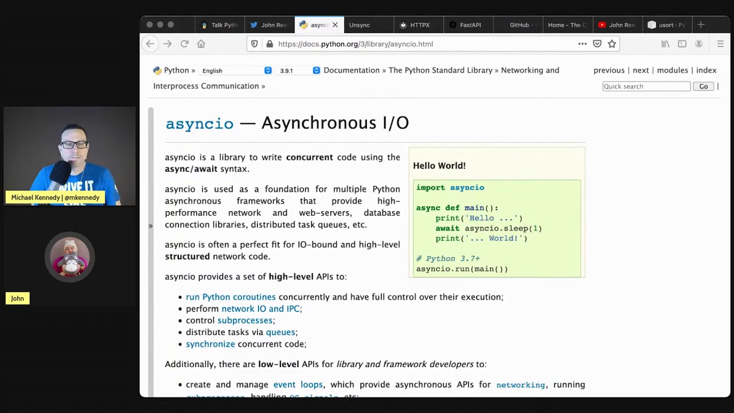Toggle the sidebar view icon
Viewport: 734px width, 413px height.
point(682,44)
